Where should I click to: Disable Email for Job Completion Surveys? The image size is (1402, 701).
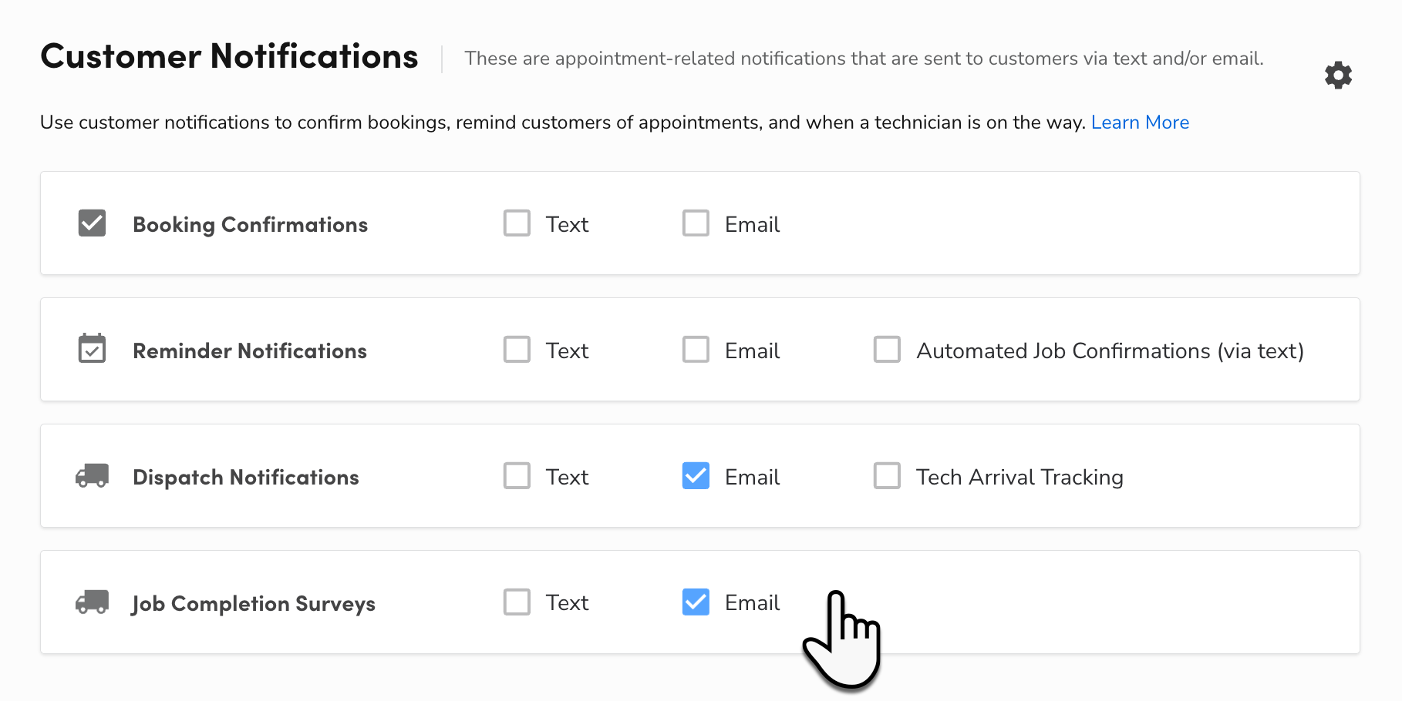(x=696, y=602)
